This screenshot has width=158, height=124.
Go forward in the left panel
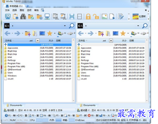(x=17, y=33)
